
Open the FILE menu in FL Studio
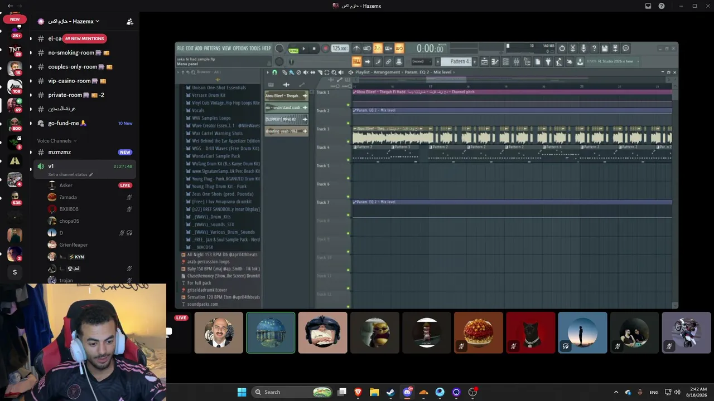pos(181,48)
